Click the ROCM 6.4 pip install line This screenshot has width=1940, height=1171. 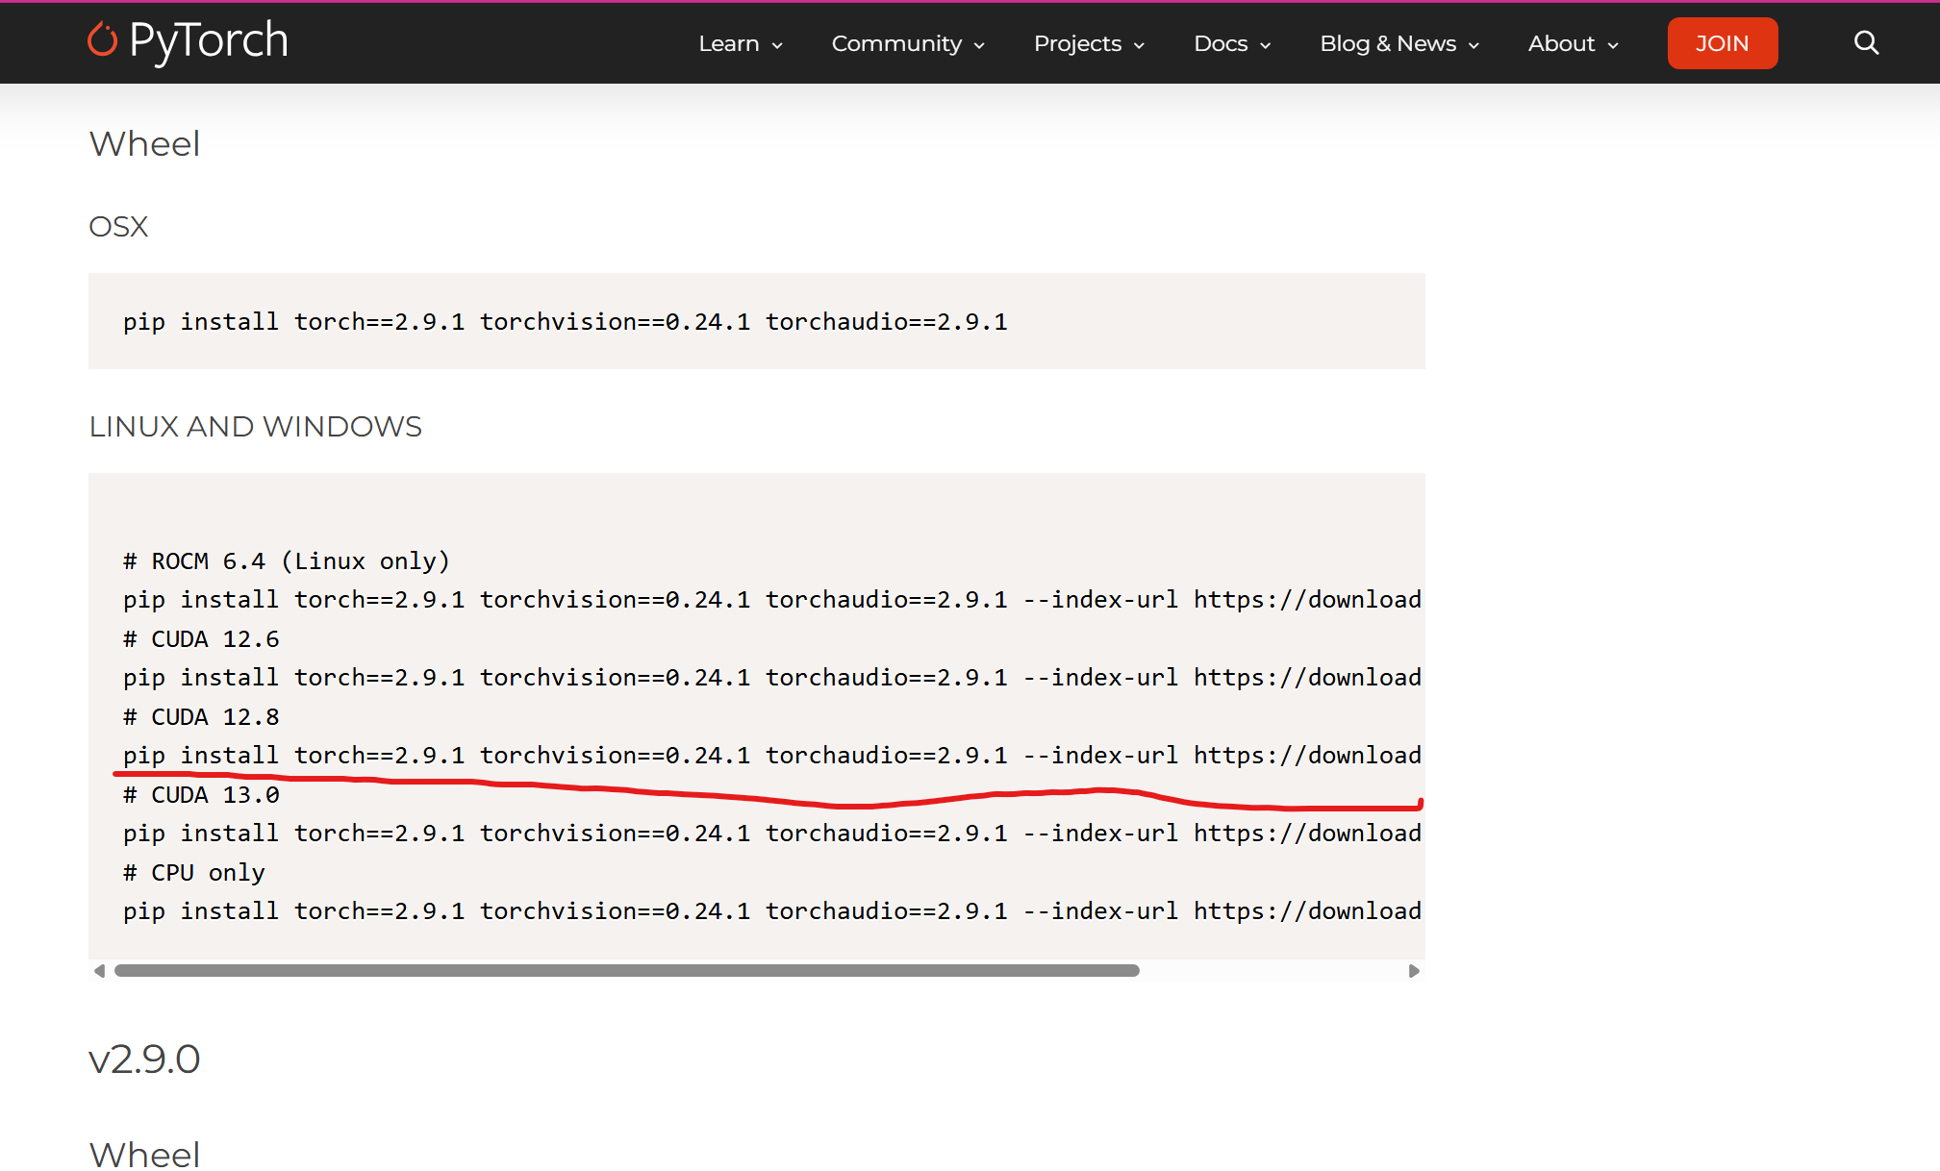point(769,600)
